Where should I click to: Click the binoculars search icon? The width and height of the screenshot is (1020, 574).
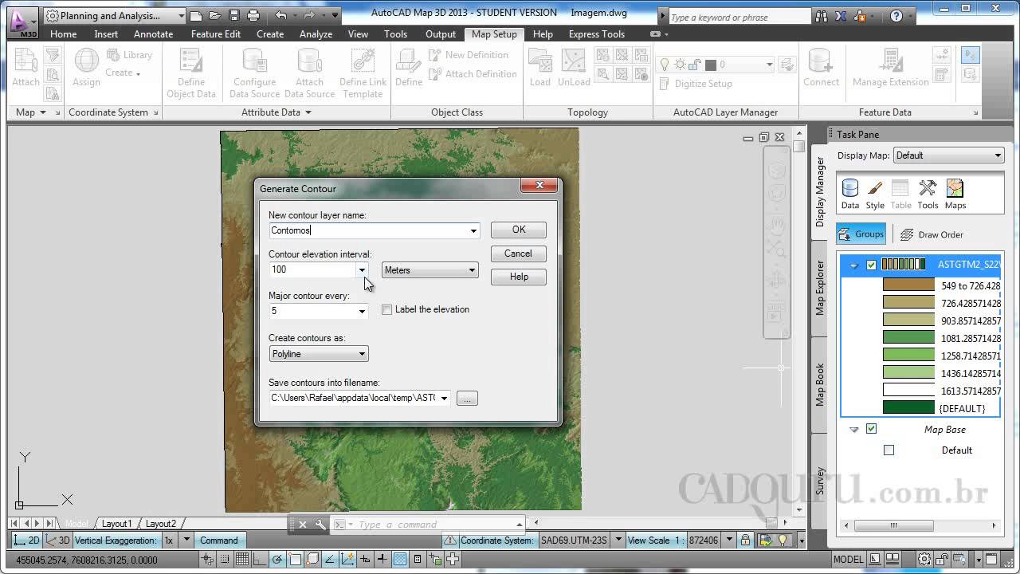coord(822,16)
